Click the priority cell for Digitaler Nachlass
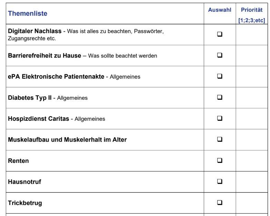 pyautogui.click(x=252, y=35)
